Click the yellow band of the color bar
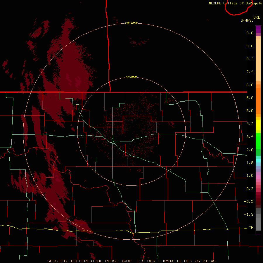Screen dimensions: 263x263 pyautogui.click(x=258, y=125)
